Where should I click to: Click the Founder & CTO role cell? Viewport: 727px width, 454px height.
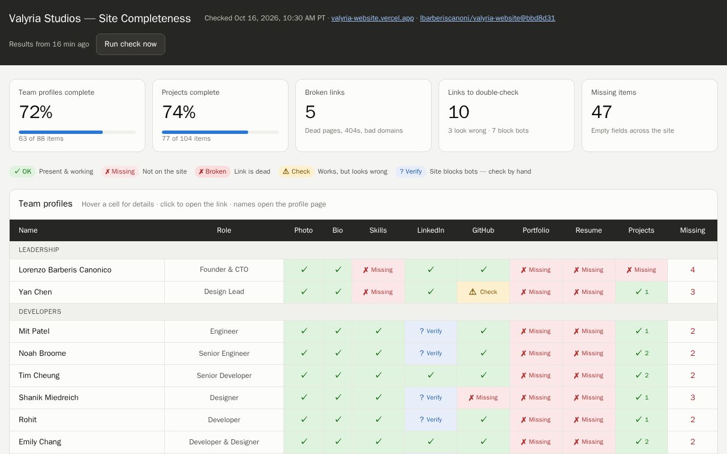[224, 270]
